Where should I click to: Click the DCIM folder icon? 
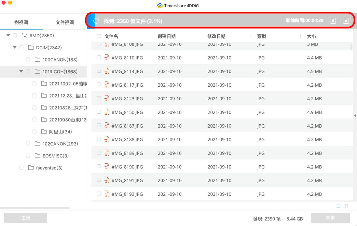31,47
